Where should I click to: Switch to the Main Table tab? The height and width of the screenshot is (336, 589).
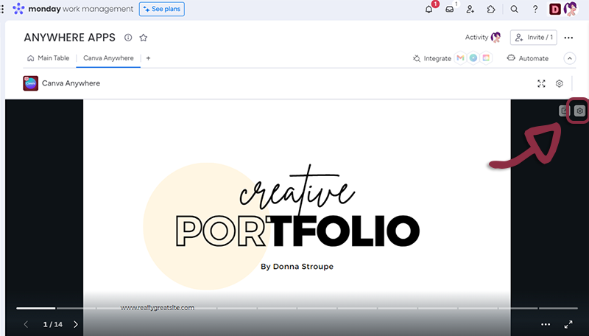48,58
